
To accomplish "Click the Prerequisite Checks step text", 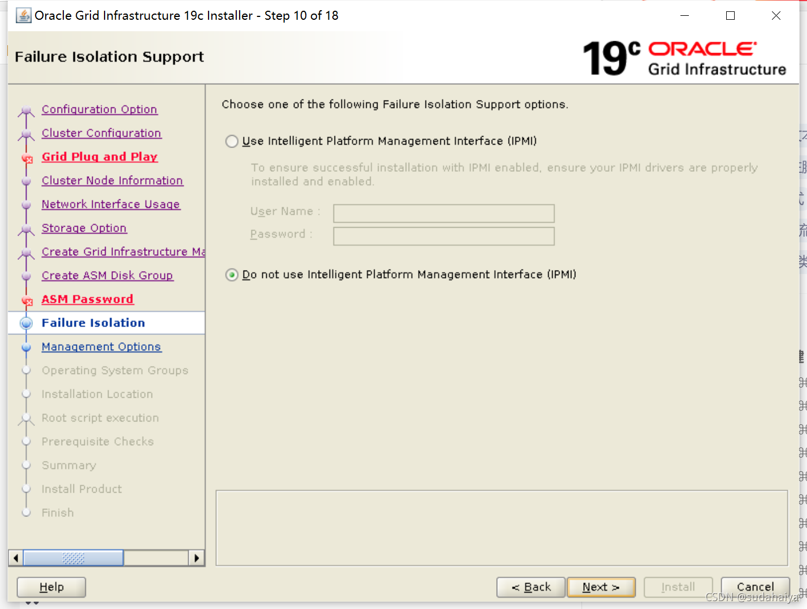I will (x=98, y=442).
